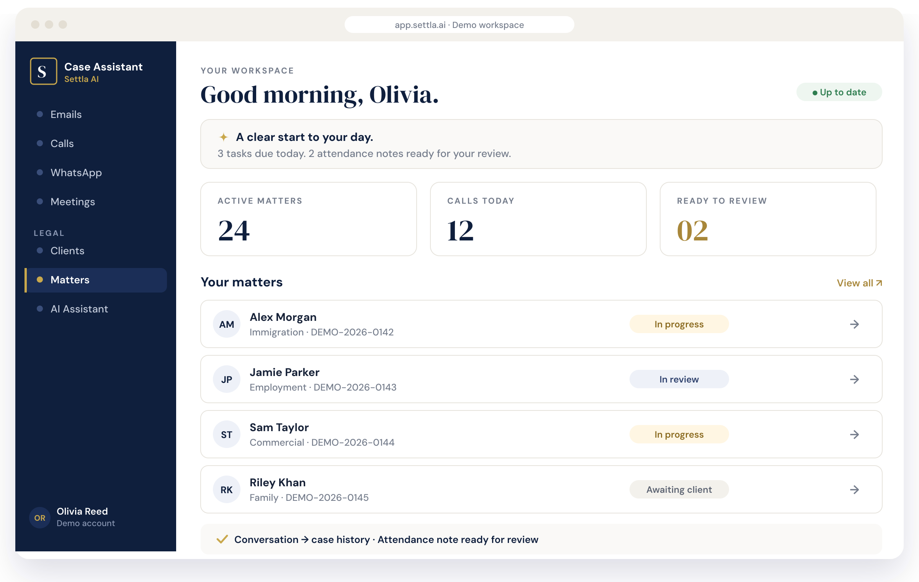Open Riley Khan matter arrow
This screenshot has height=582, width=919.
click(x=854, y=490)
